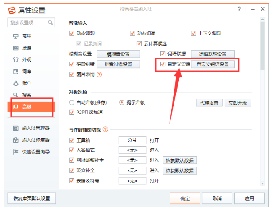The image size is (271, 210).
Task: Launch 输入法管理器
Action: (x=31, y=128)
